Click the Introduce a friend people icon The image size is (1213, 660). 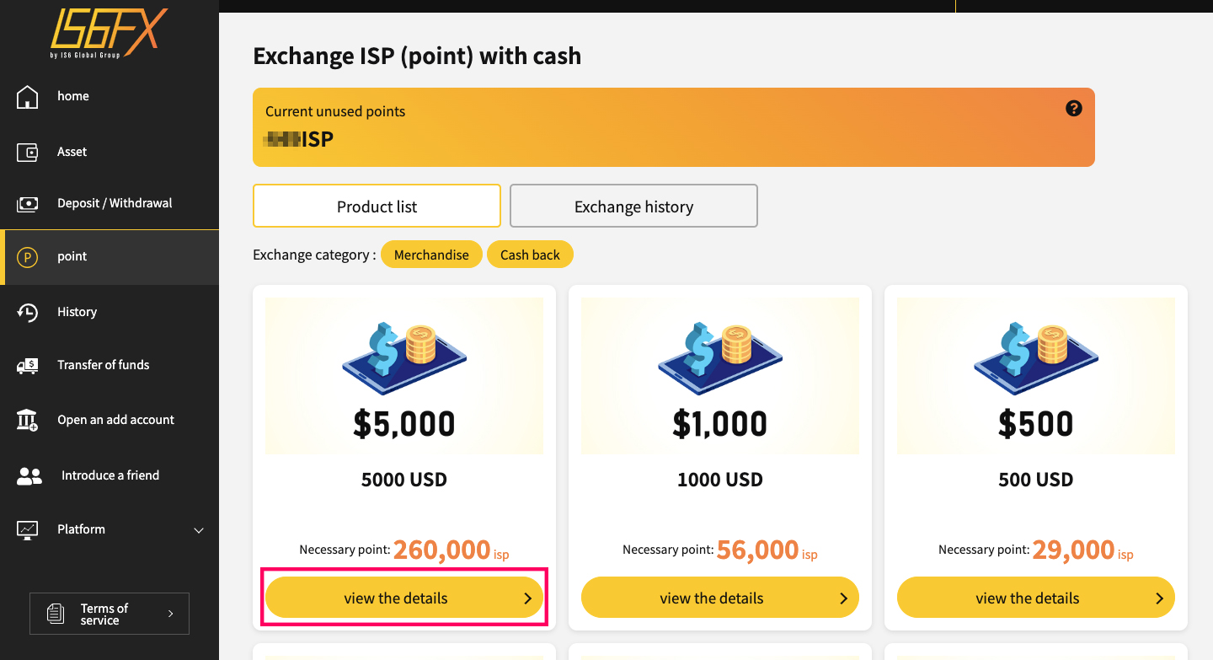(29, 476)
